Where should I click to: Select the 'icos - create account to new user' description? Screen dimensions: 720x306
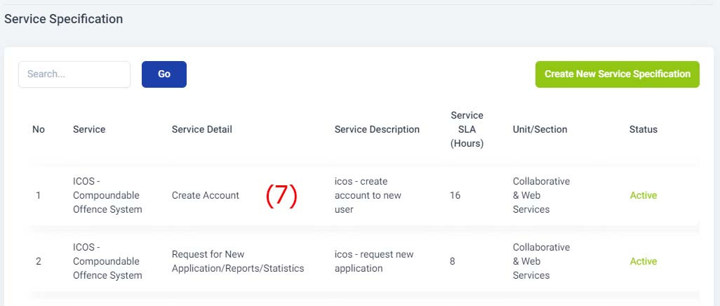tap(368, 195)
